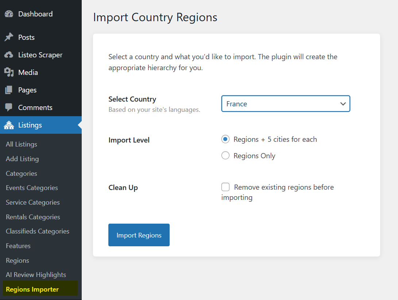This screenshot has width=398, height=300.
Task: Click the Pages icon in sidebar
Action: point(9,90)
